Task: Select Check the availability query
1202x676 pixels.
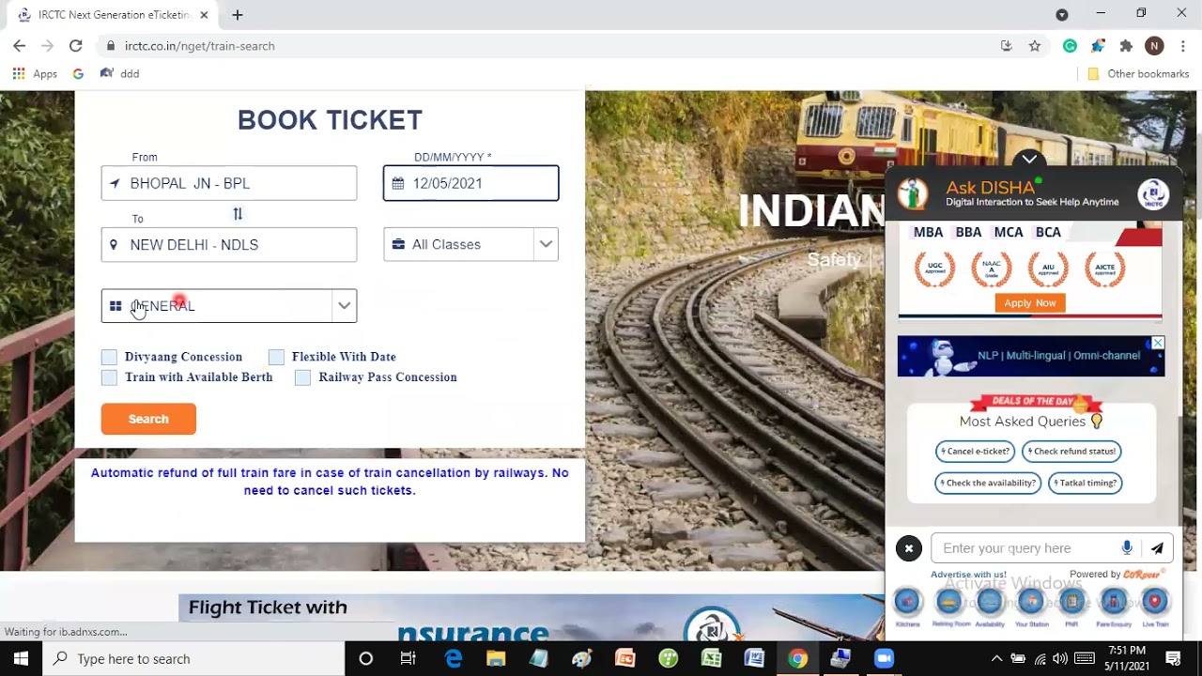Action: tap(988, 484)
